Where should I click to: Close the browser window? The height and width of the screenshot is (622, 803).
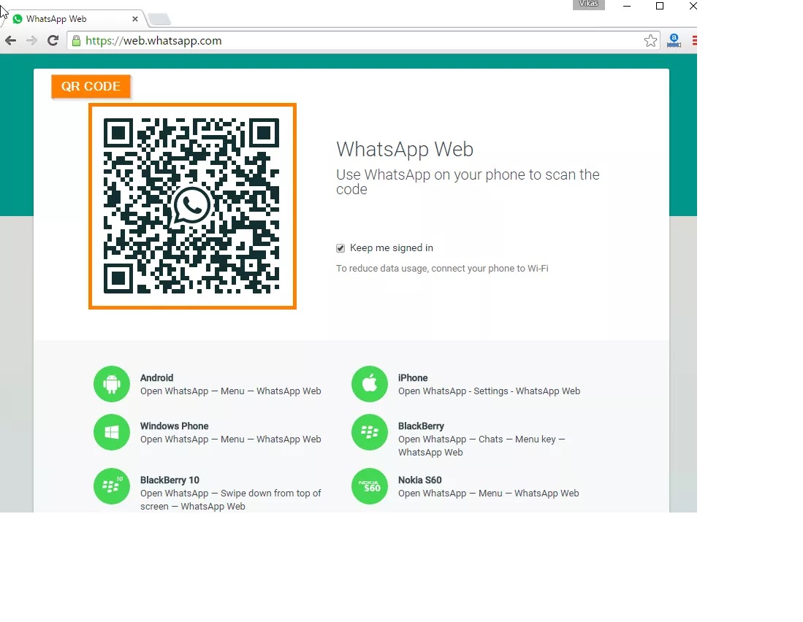[693, 6]
